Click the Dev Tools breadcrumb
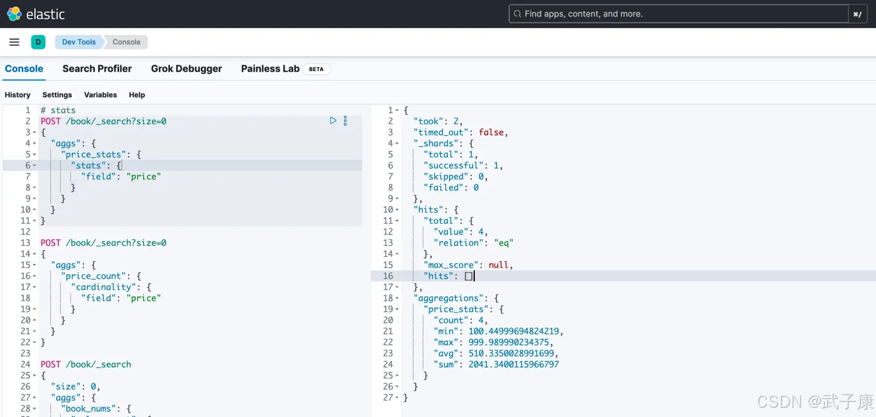Screen dimensions: 876x417 coord(79,42)
